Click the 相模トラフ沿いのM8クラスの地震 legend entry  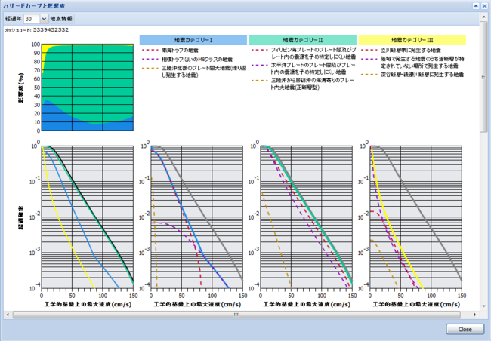187,59
